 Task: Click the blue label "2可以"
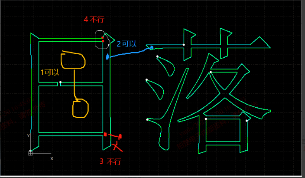coord(127,44)
